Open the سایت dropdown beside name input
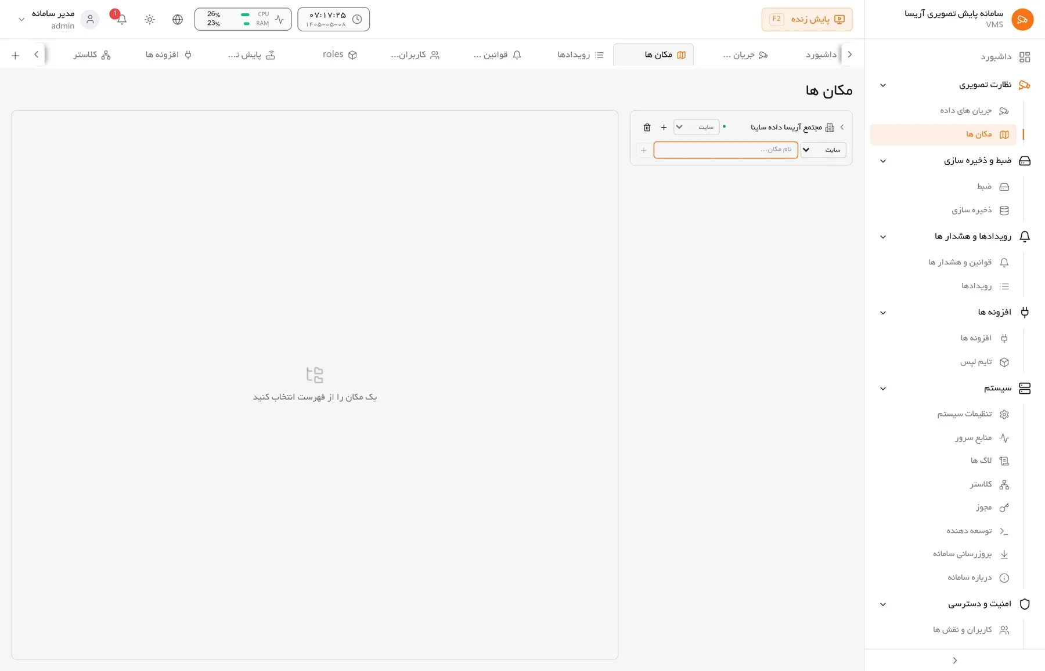The width and height of the screenshot is (1045, 671). tap(823, 150)
